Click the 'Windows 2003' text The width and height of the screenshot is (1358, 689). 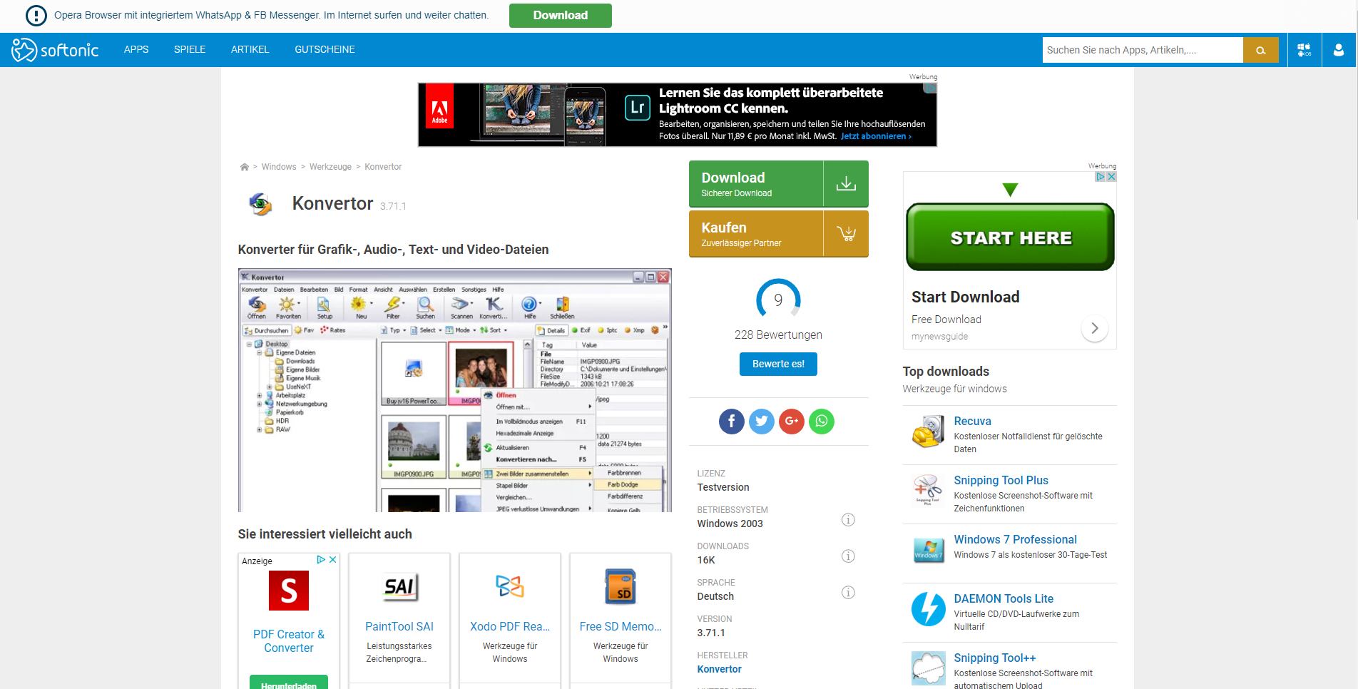730,524
